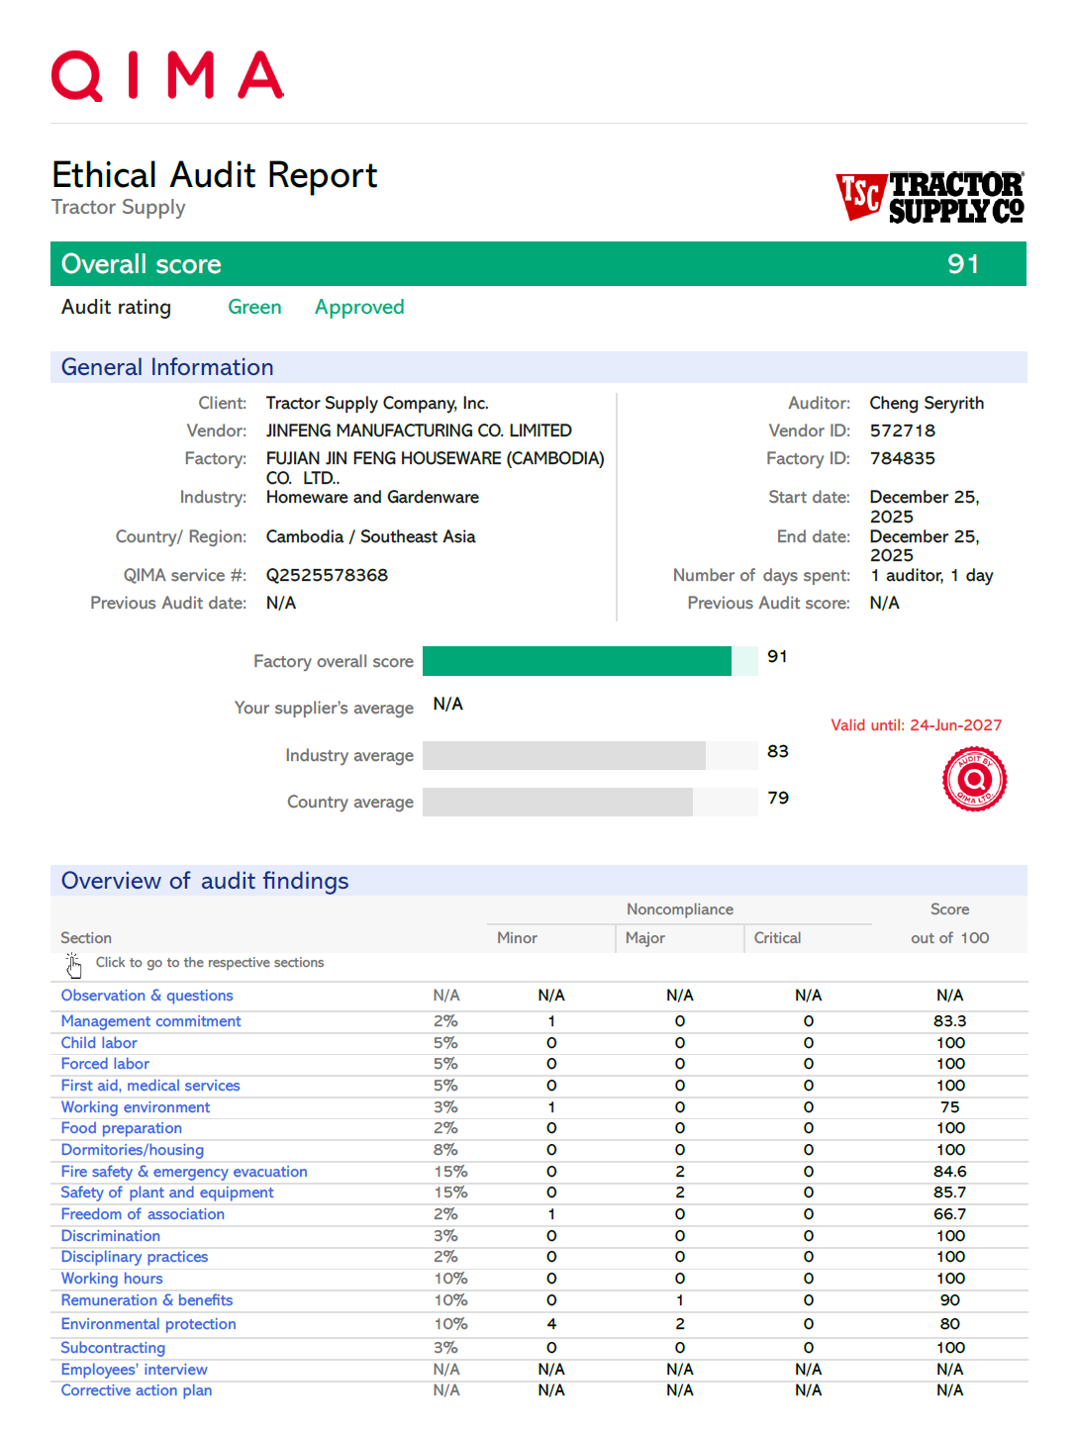The height and width of the screenshot is (1431, 1077).
Task: Click the gray Industry average bar
Action: coord(564,755)
